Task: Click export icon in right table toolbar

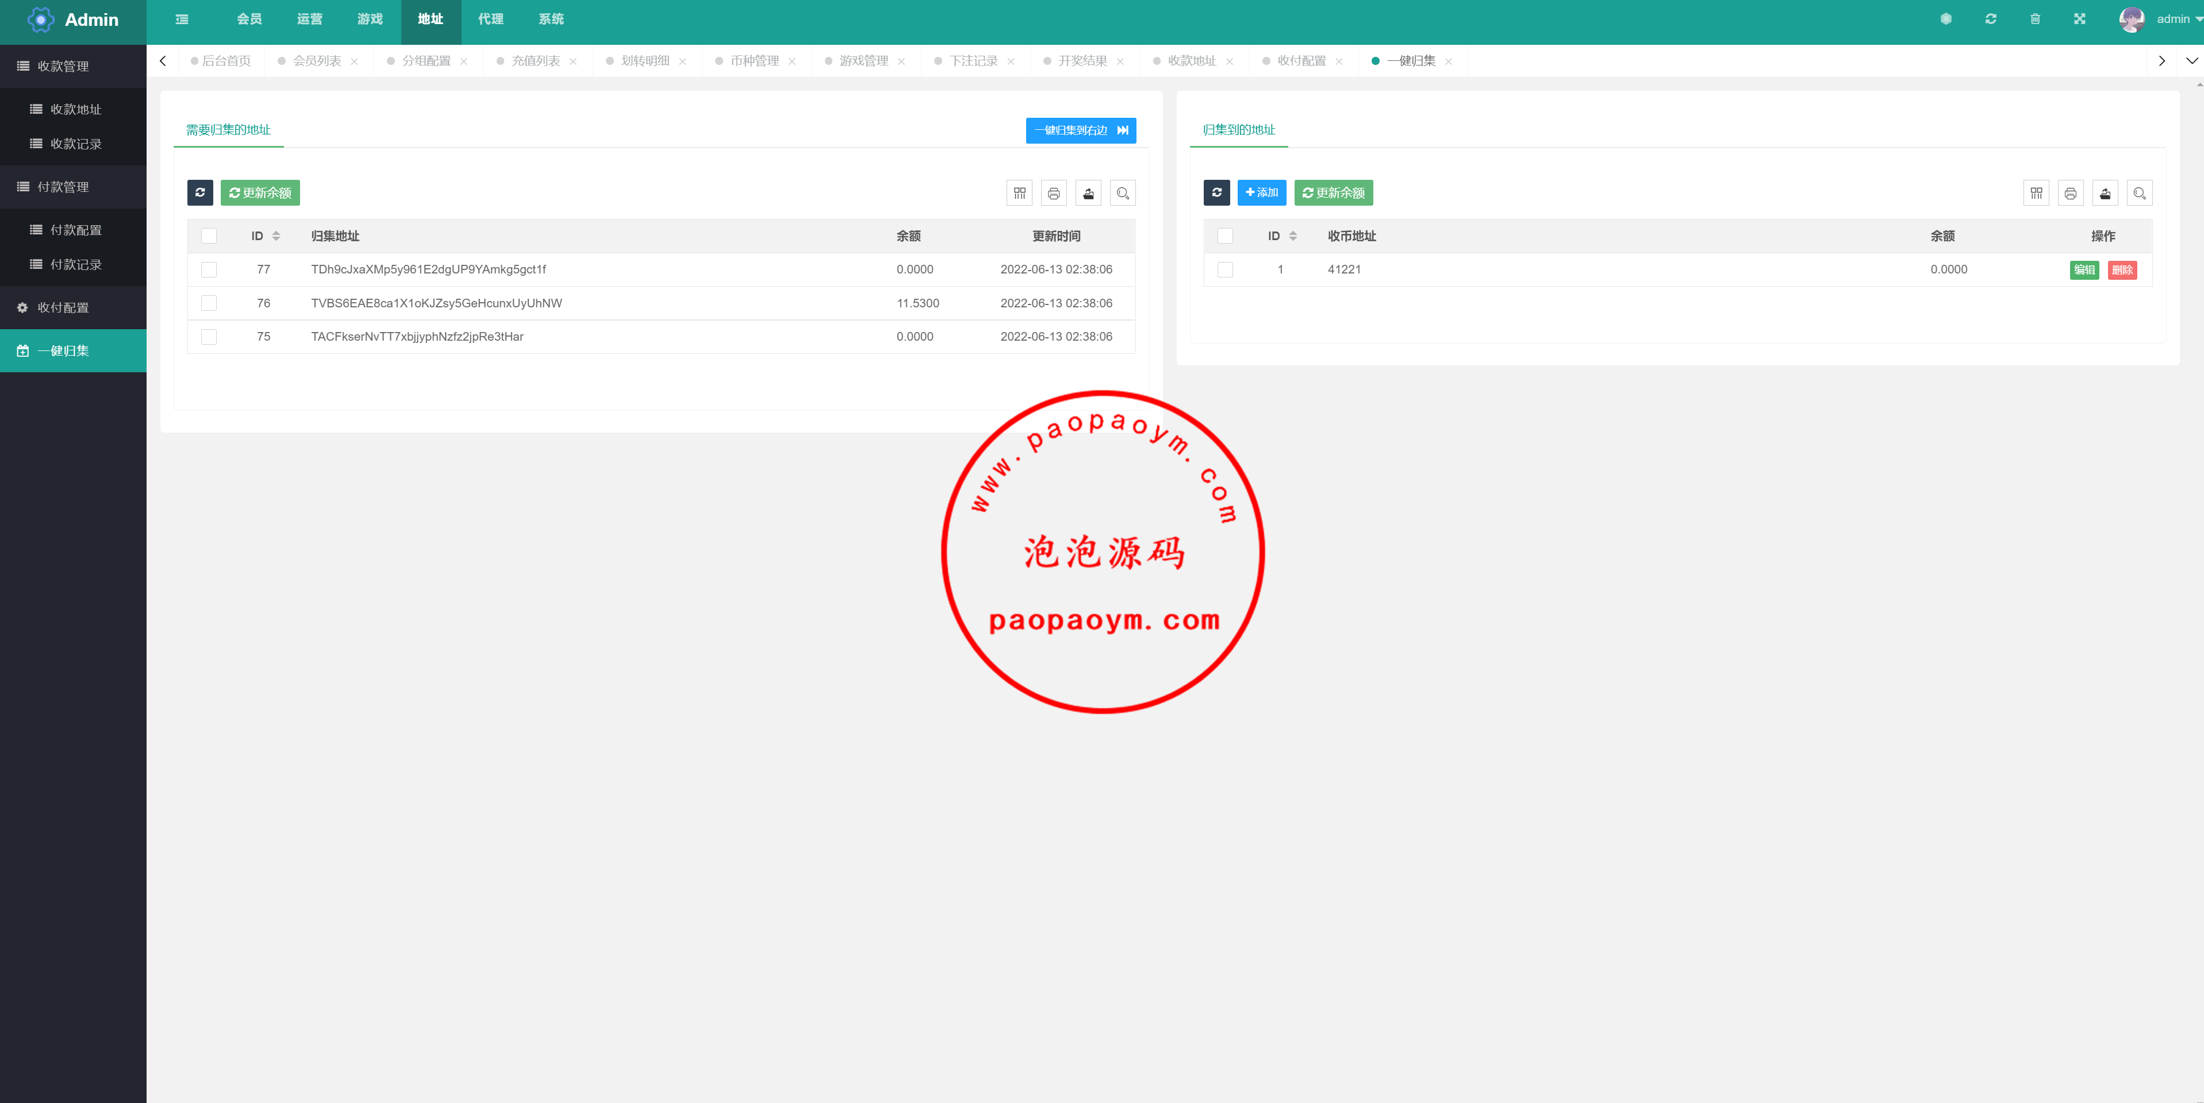Action: pos(2105,193)
